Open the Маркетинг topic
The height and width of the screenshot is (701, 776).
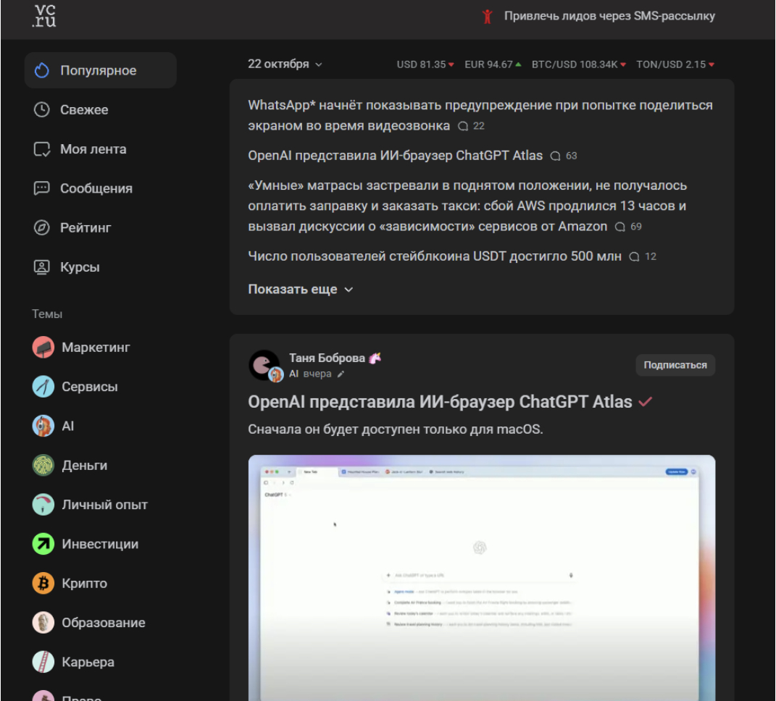click(96, 348)
